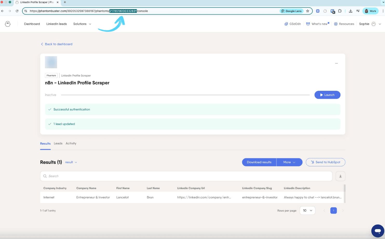Viewport: 385px width, 239px height.
Task: Open the support chat bubble
Action: point(378,231)
